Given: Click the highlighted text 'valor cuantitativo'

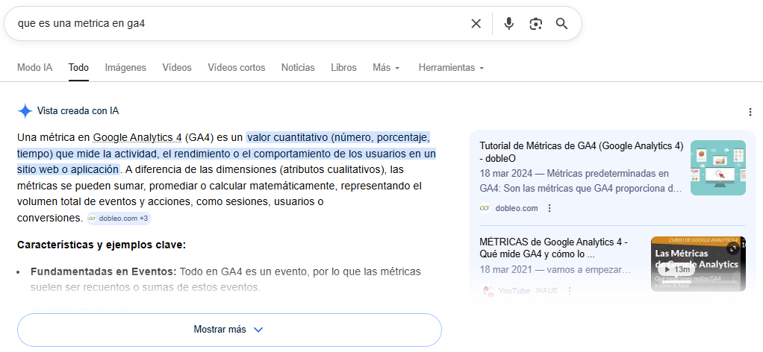Looking at the screenshot, I should (286, 137).
